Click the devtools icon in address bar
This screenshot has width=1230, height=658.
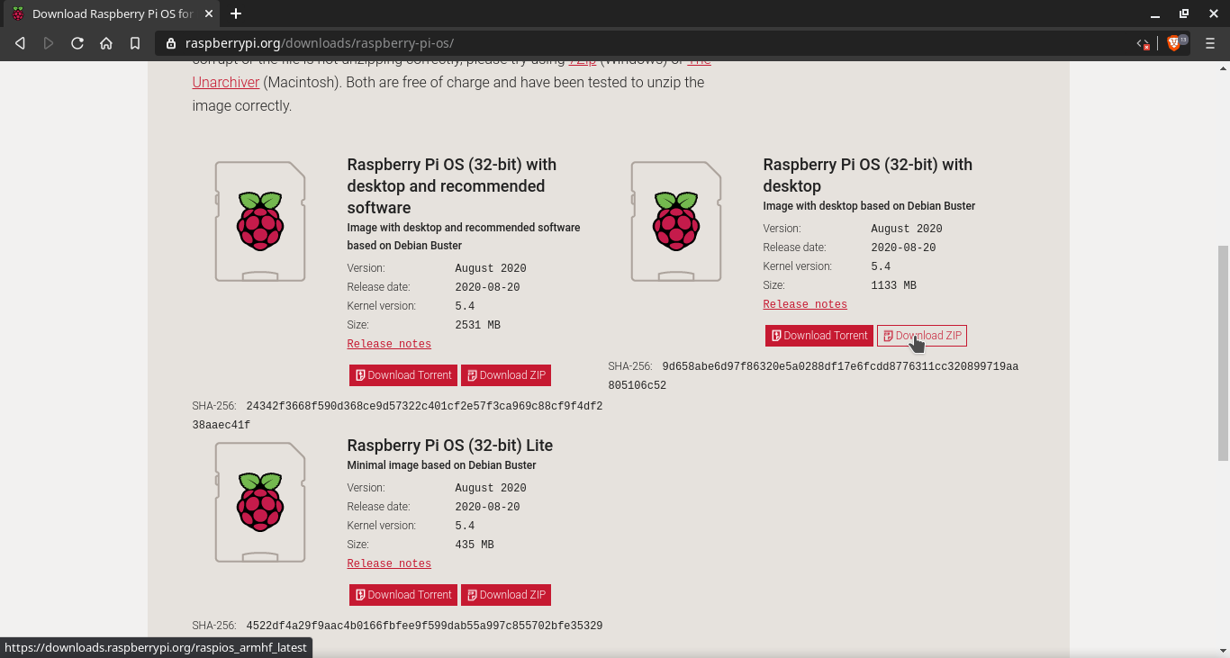tap(1143, 43)
